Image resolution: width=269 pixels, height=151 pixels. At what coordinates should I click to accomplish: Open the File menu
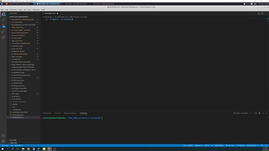tap(2, 10)
